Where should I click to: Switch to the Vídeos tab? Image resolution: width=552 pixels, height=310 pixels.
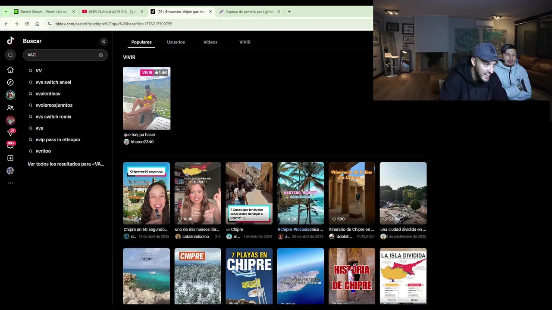tap(210, 42)
